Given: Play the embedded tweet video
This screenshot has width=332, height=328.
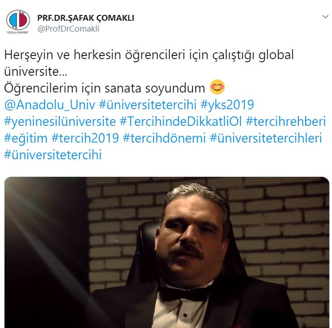Looking at the screenshot, I should (x=166, y=252).
